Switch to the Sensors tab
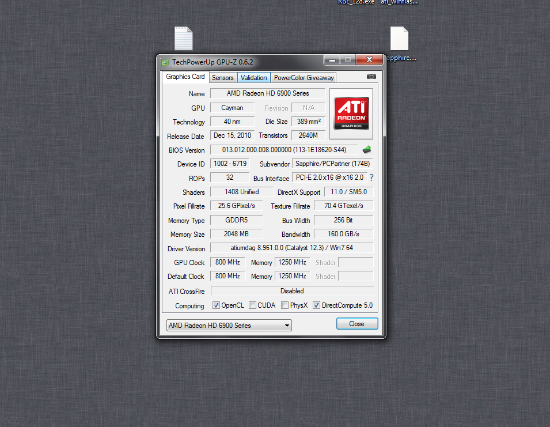Viewport: 550px width, 427px height. point(223,78)
